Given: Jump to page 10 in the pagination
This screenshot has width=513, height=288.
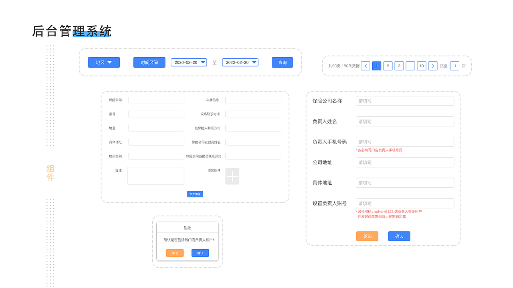Looking at the screenshot, I should [421, 65].
